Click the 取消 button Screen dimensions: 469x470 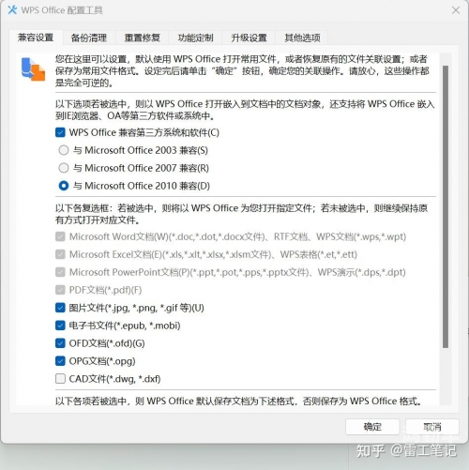point(432,427)
